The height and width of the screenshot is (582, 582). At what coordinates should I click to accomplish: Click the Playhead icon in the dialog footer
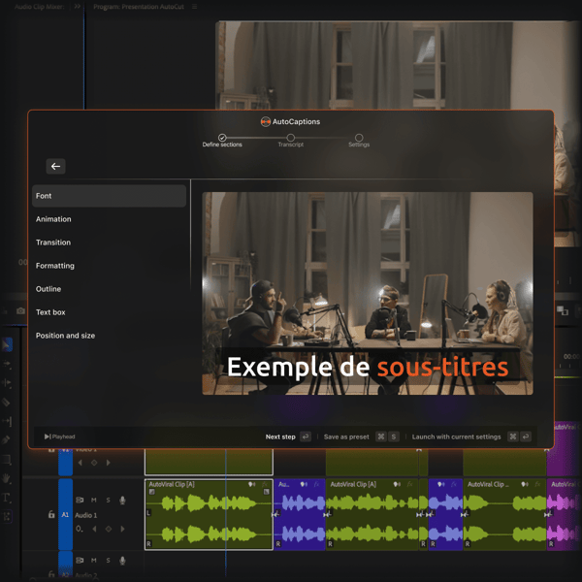click(47, 436)
